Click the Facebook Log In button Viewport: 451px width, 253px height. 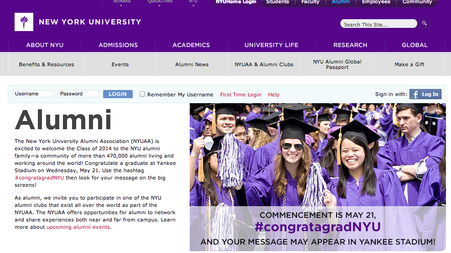click(x=425, y=94)
